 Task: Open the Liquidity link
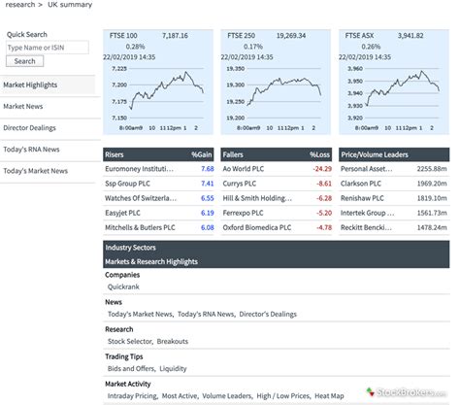coord(173,368)
